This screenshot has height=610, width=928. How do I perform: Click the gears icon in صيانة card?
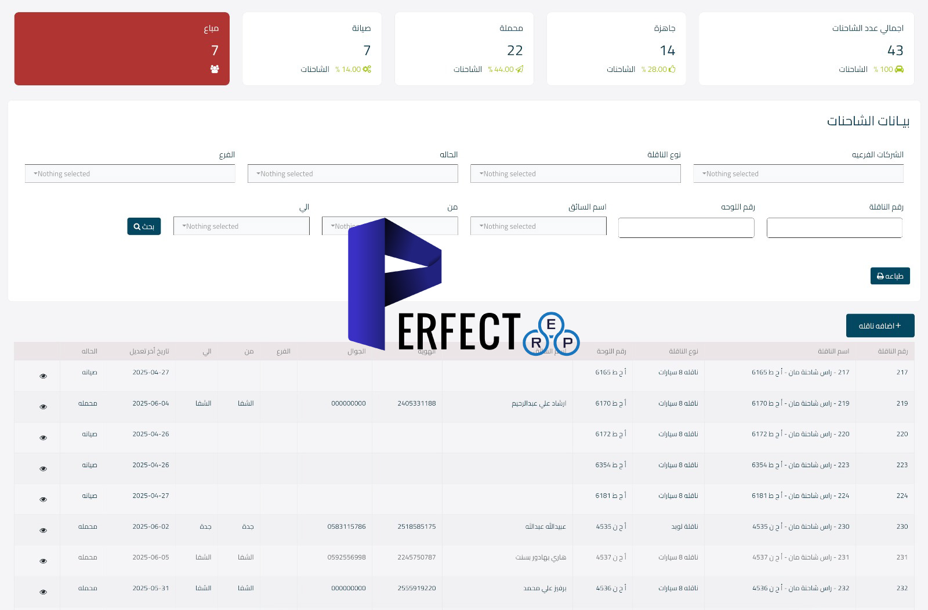pos(367,69)
